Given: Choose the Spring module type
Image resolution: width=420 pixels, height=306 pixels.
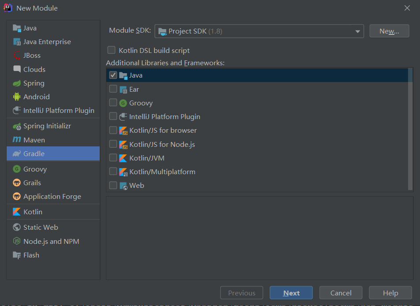Looking at the screenshot, I should [x=32, y=83].
